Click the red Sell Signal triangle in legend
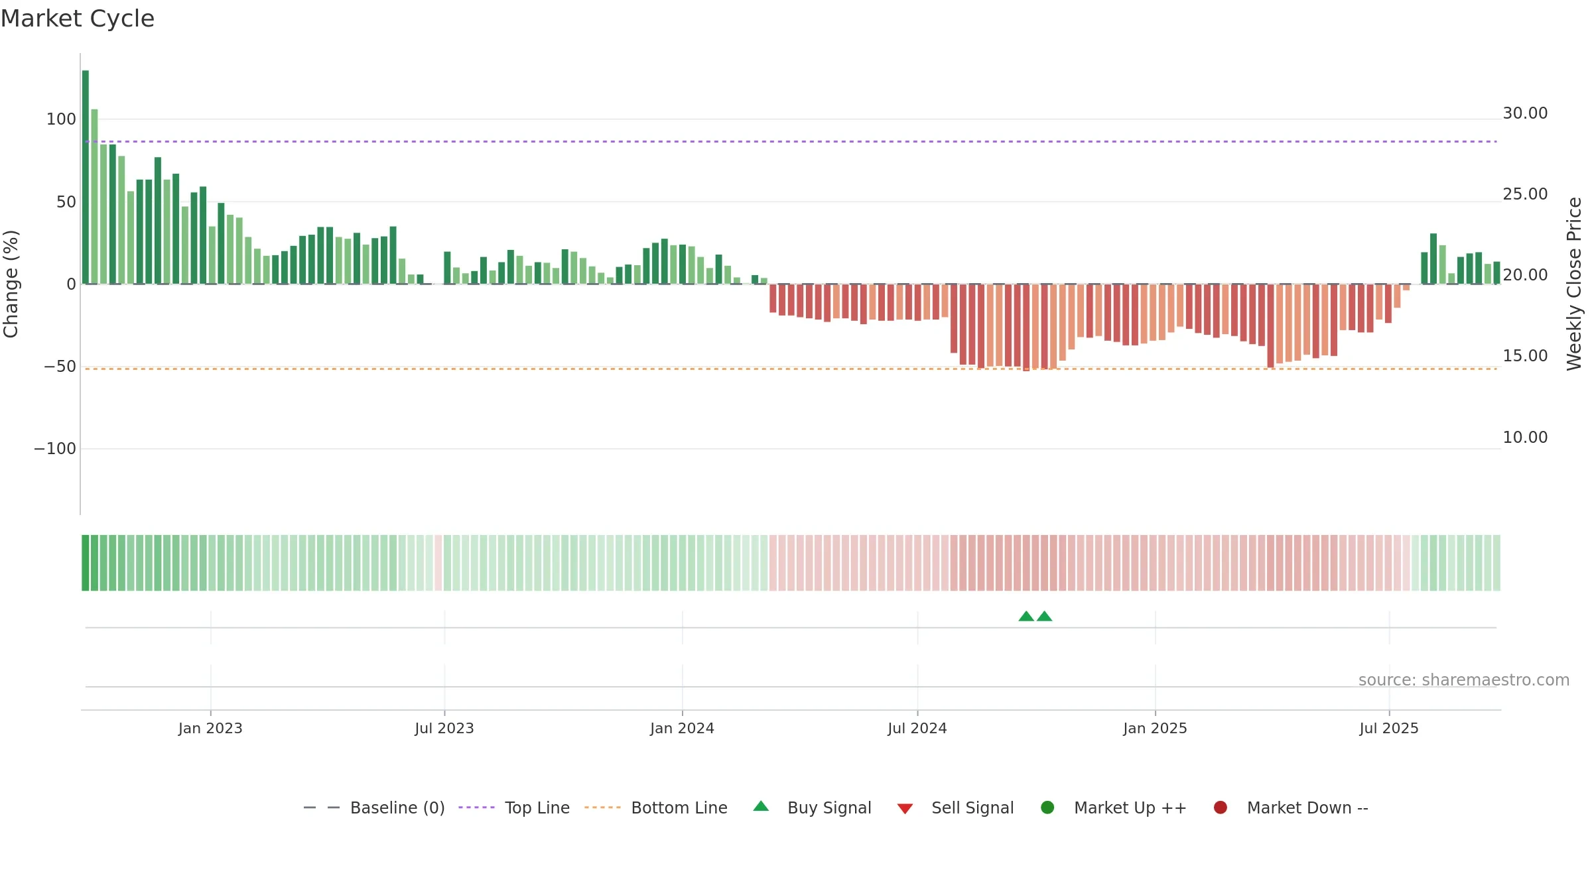Image resolution: width=1592 pixels, height=895 pixels. pyautogui.click(x=905, y=809)
